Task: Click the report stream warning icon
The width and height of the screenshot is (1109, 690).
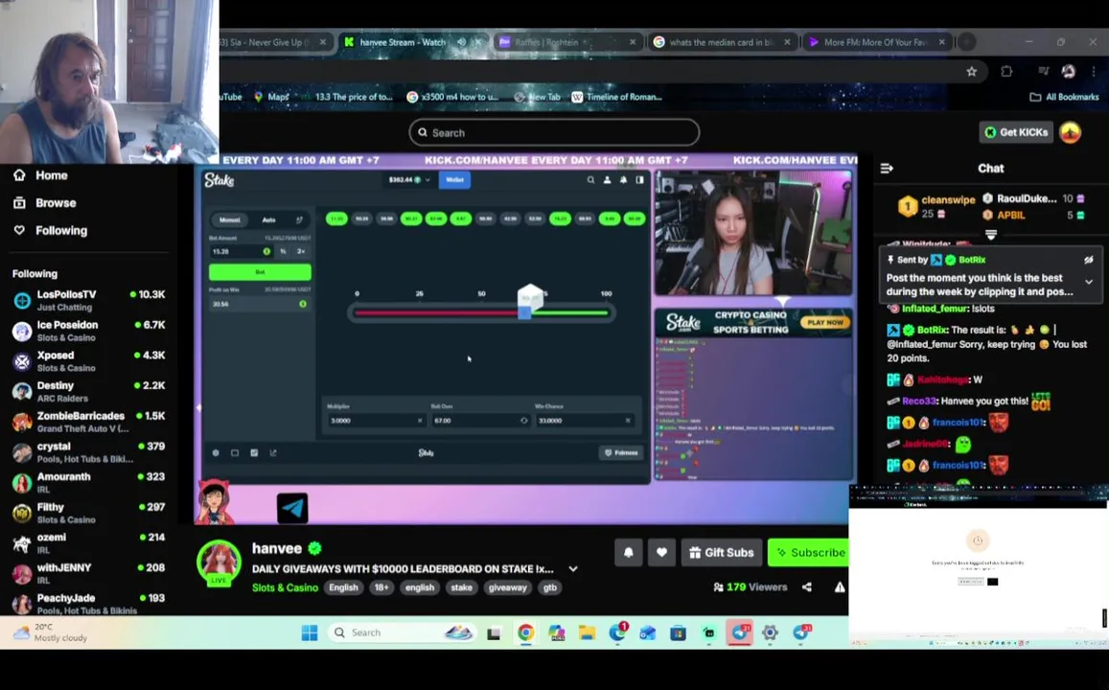Action: pyautogui.click(x=839, y=586)
